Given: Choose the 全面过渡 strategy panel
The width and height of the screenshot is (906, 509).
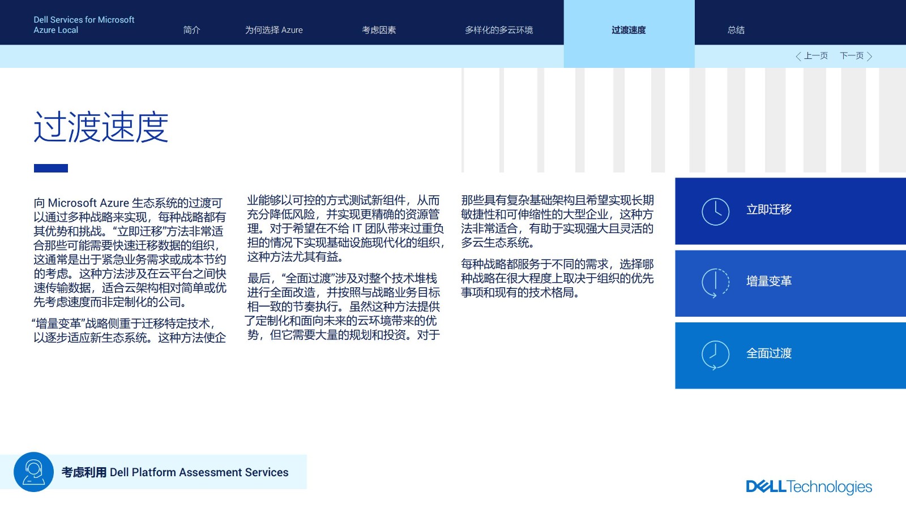Looking at the screenshot, I should [x=790, y=355].
